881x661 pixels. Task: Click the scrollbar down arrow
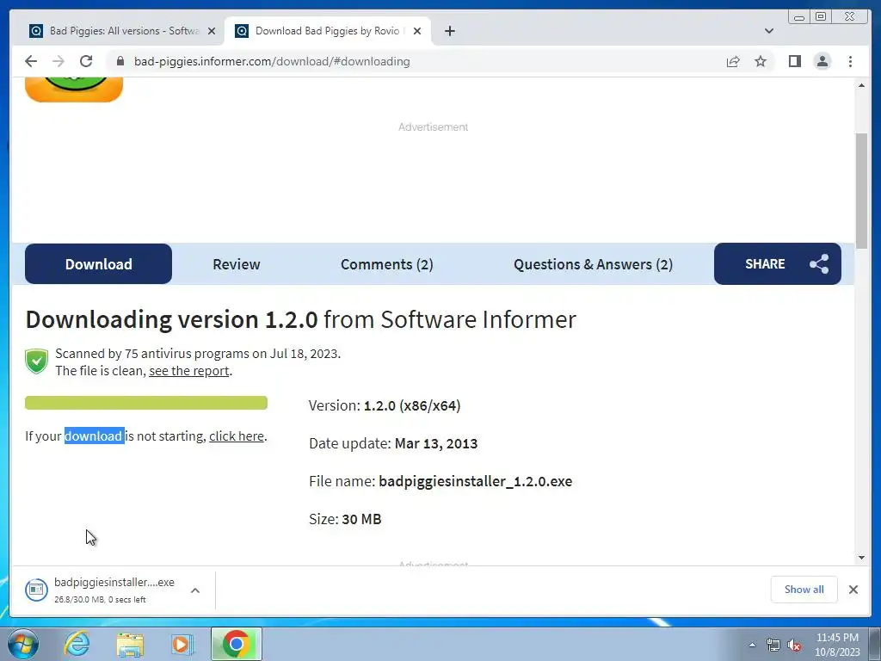(861, 558)
